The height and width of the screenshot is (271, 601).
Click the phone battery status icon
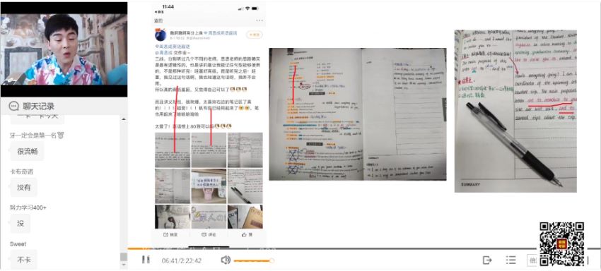[x=255, y=8]
